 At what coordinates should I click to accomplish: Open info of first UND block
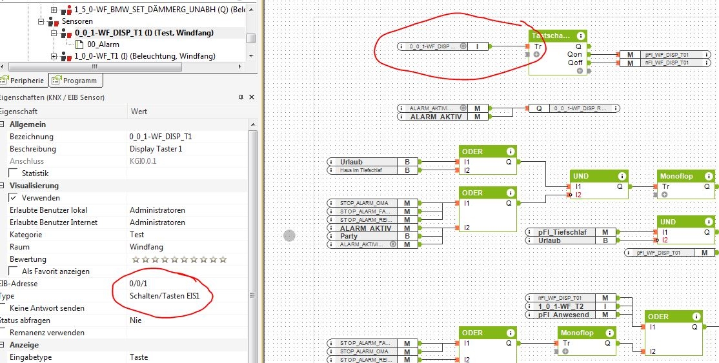point(621,175)
